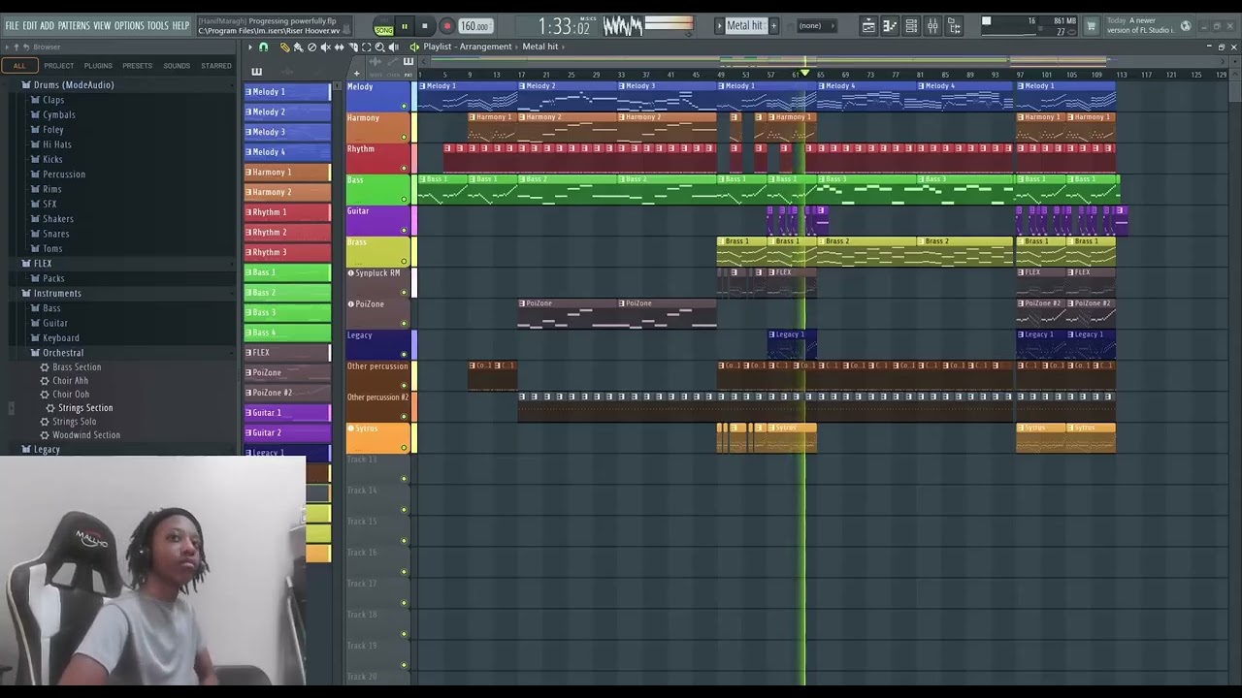
Task: Open the browser options arrow
Action: 7,47
